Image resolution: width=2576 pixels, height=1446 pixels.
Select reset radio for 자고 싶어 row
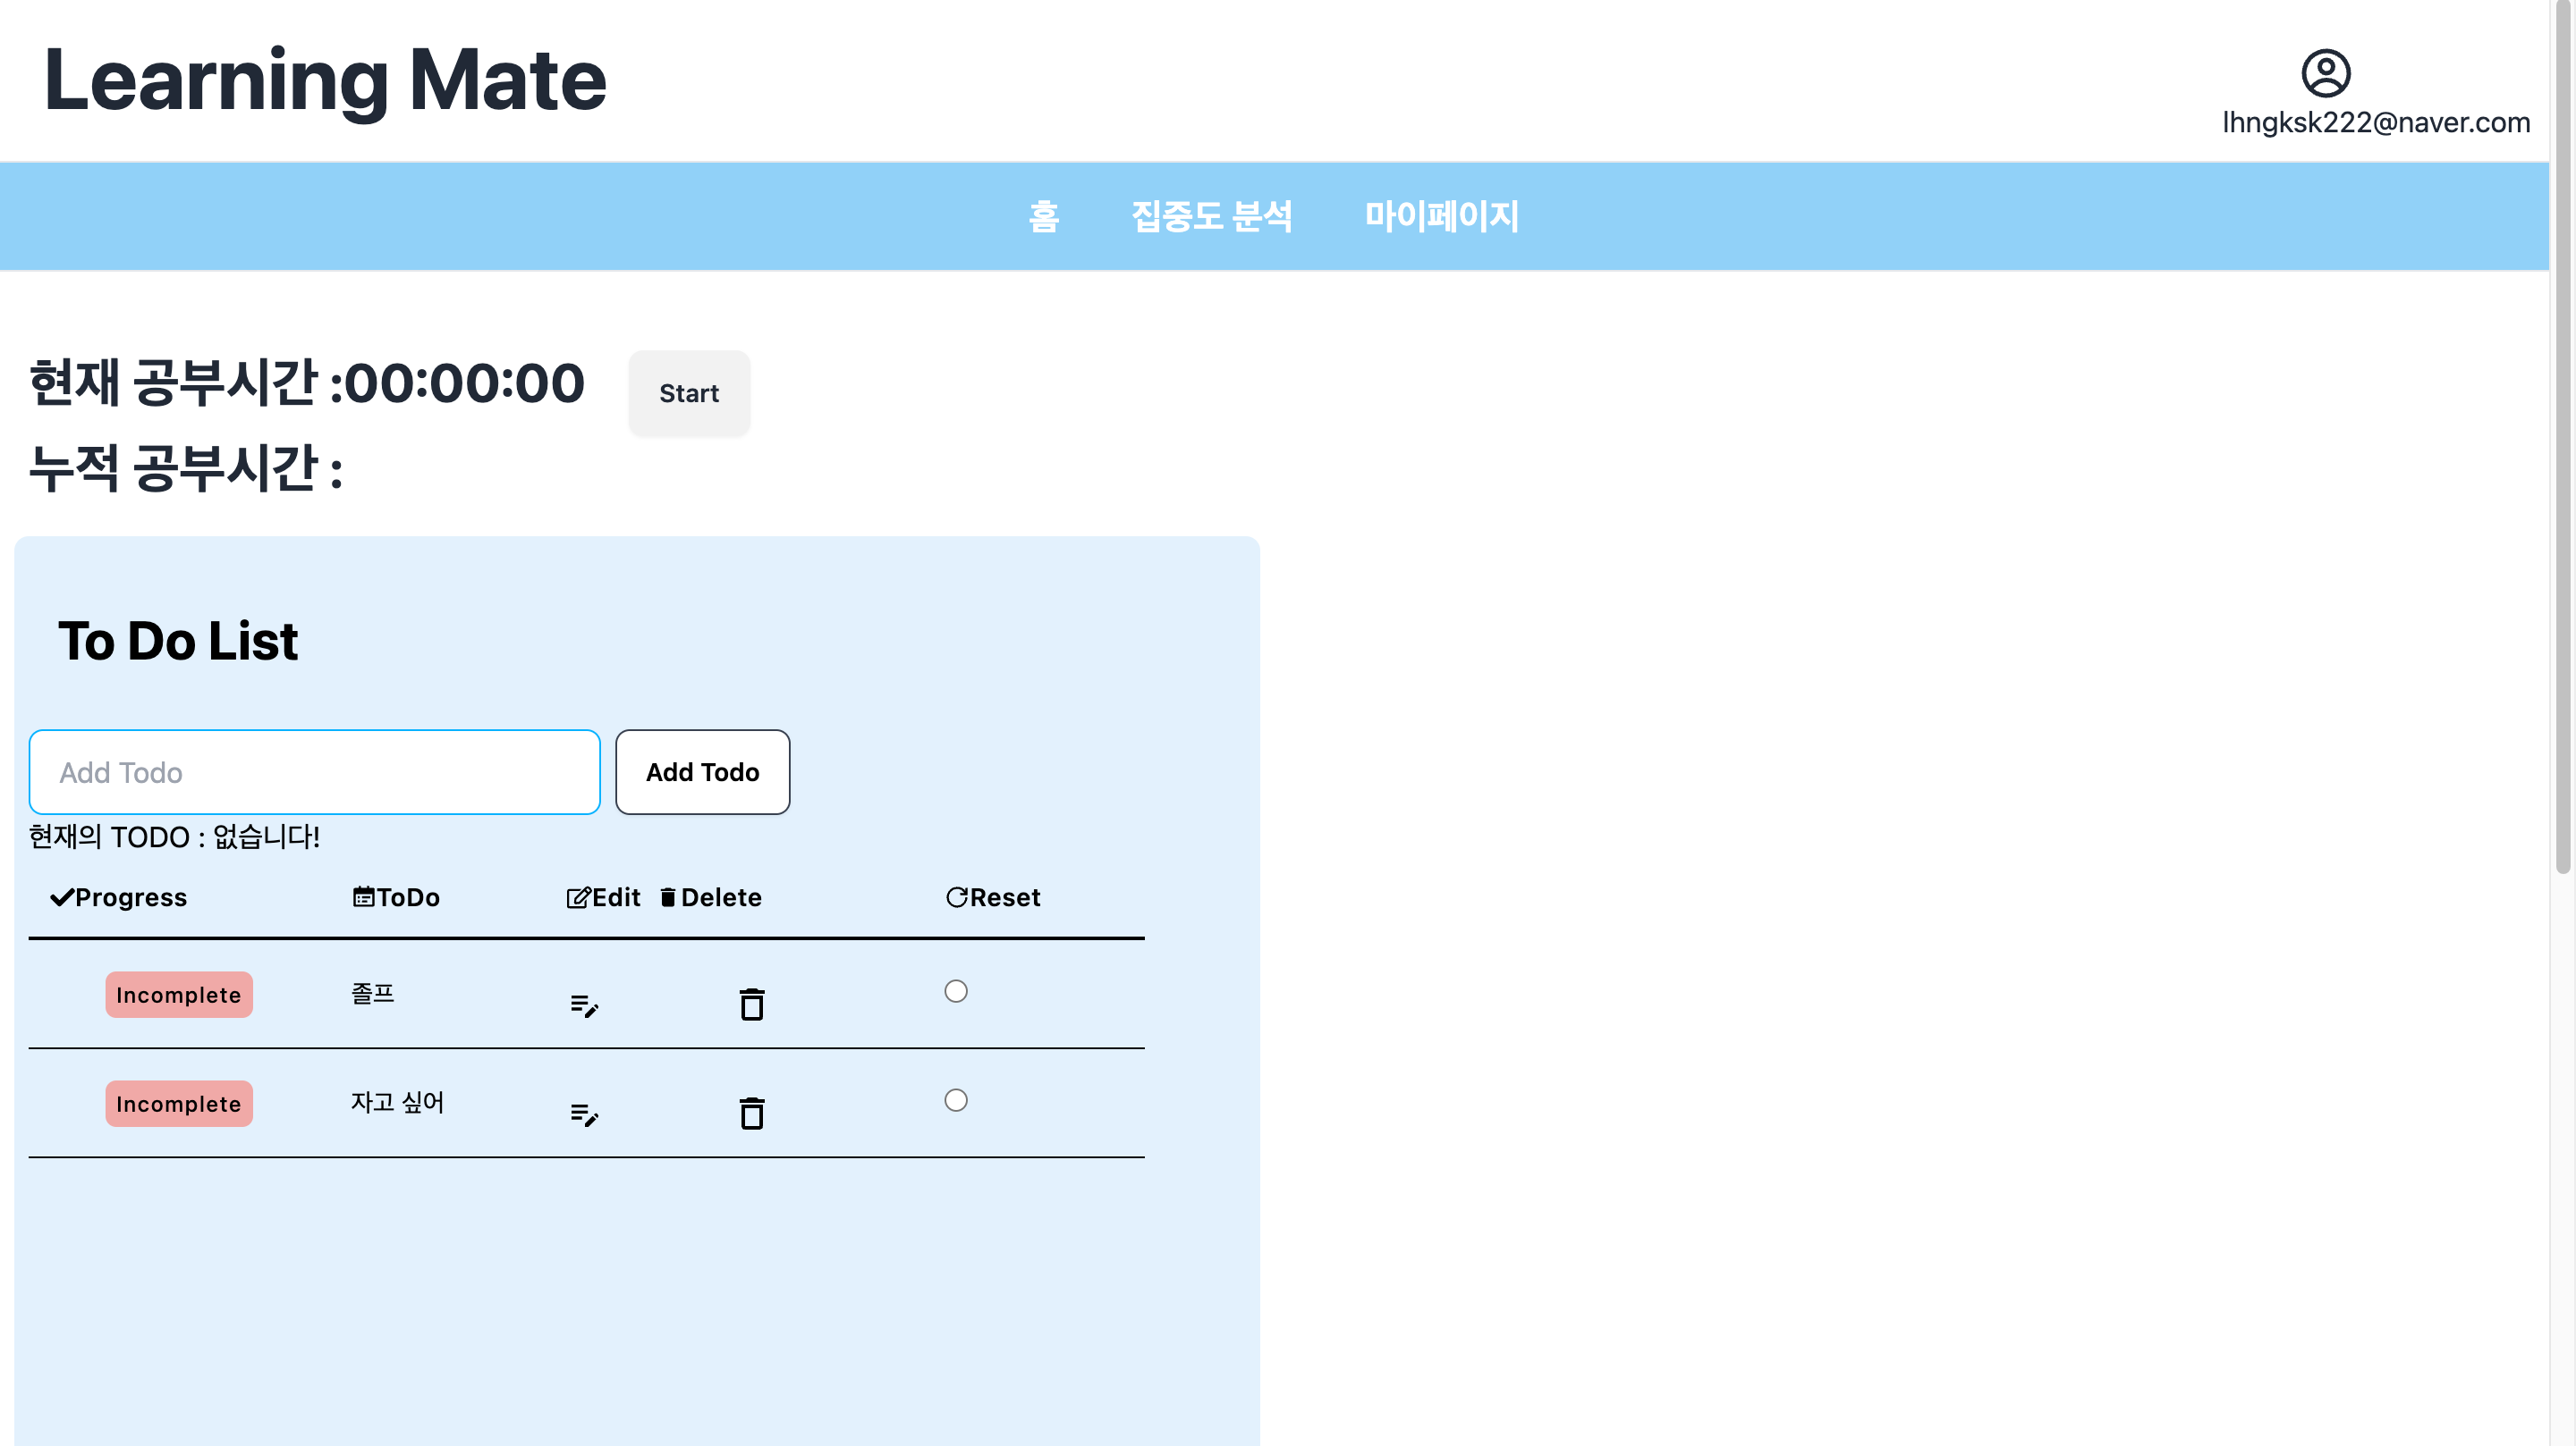(956, 1100)
